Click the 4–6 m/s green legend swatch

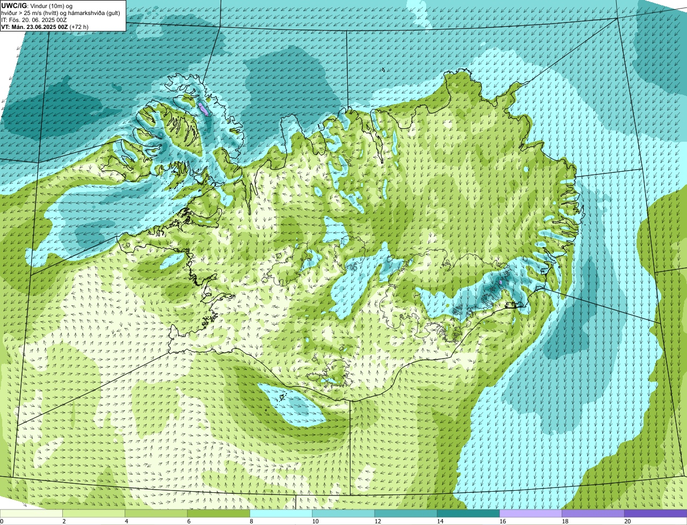pos(156,513)
